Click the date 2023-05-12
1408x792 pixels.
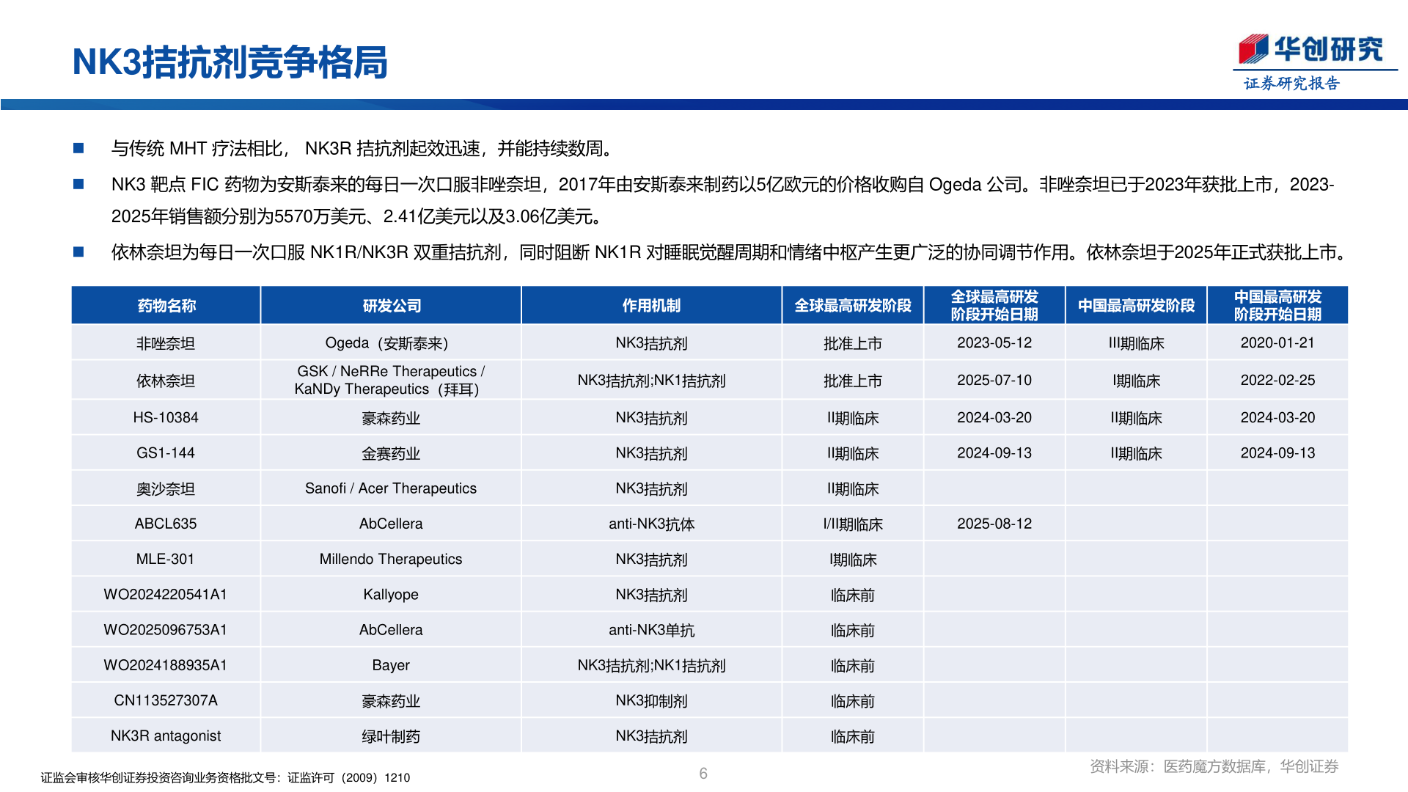(x=994, y=343)
